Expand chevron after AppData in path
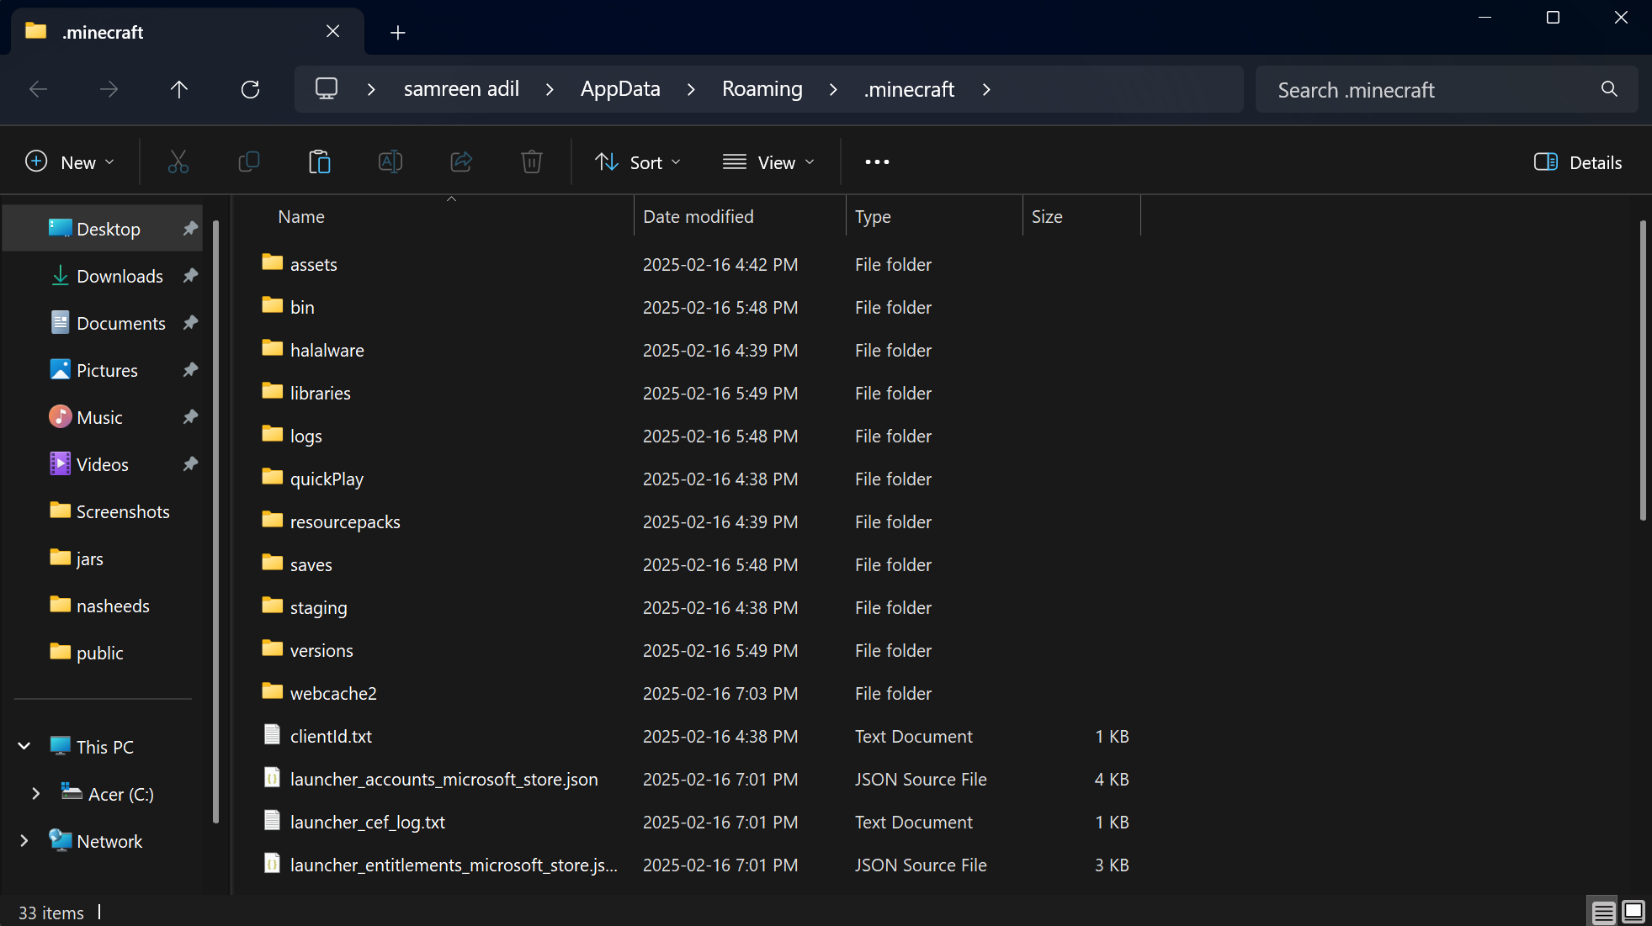This screenshot has width=1652, height=926. [691, 89]
